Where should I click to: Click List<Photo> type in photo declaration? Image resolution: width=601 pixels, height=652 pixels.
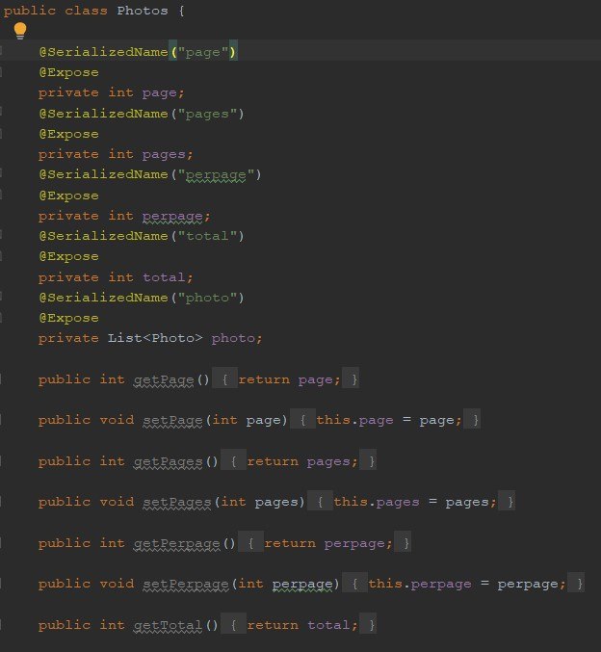pos(155,338)
